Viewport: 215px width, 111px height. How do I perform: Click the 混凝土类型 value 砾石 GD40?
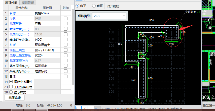pos(47,50)
